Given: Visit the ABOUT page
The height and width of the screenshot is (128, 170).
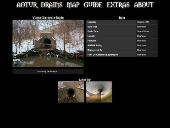Looking at the screenshot, I should [144, 5].
